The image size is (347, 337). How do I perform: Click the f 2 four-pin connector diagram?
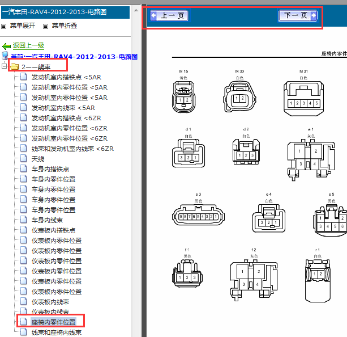(x=254, y=280)
